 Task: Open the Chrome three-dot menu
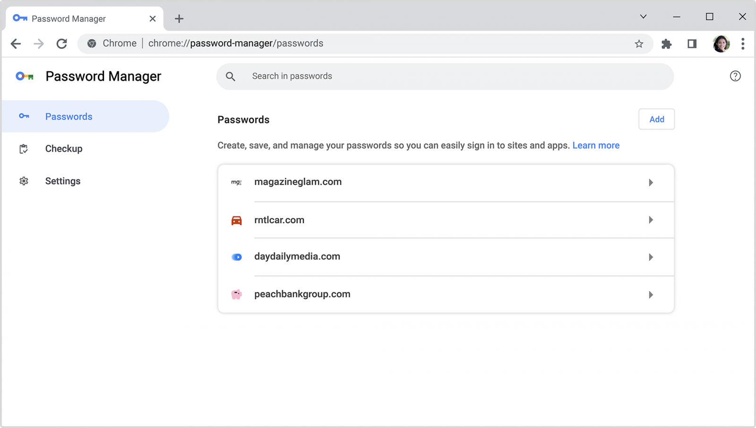(x=743, y=43)
